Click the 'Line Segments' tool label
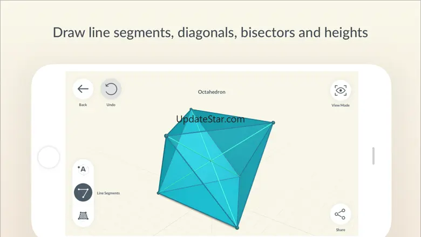Image resolution: width=421 pixels, height=237 pixels. 108,193
